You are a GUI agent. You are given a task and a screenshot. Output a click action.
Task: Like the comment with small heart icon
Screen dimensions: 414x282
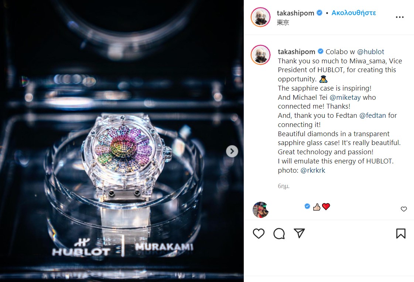click(x=404, y=209)
